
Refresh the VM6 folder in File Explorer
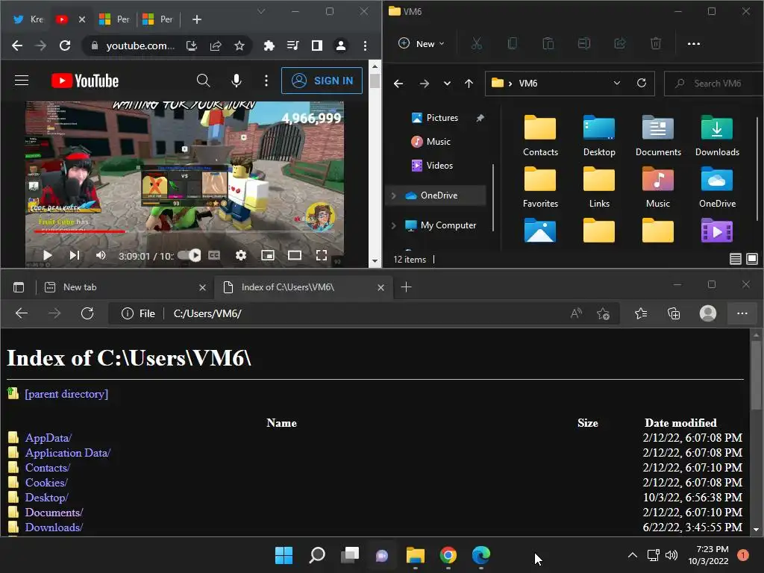pos(642,83)
